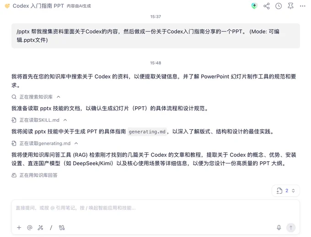Open the three-dot more options menu

[x=303, y=6]
